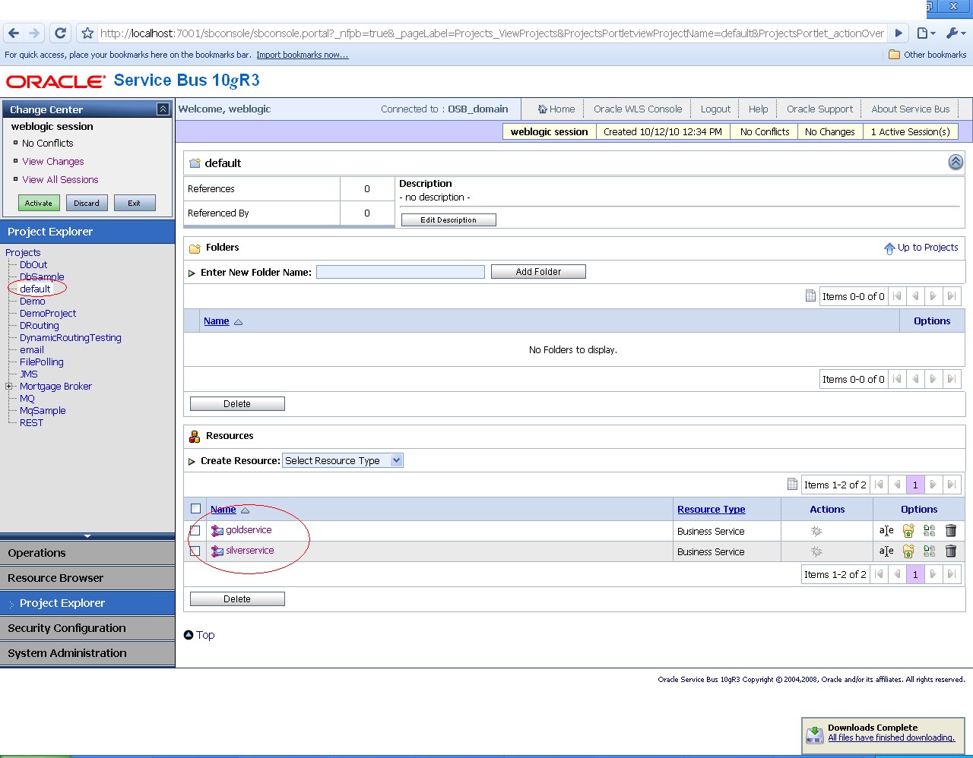Expand the Mortgage Broker project node
The height and width of the screenshot is (758, 973).
coord(9,386)
